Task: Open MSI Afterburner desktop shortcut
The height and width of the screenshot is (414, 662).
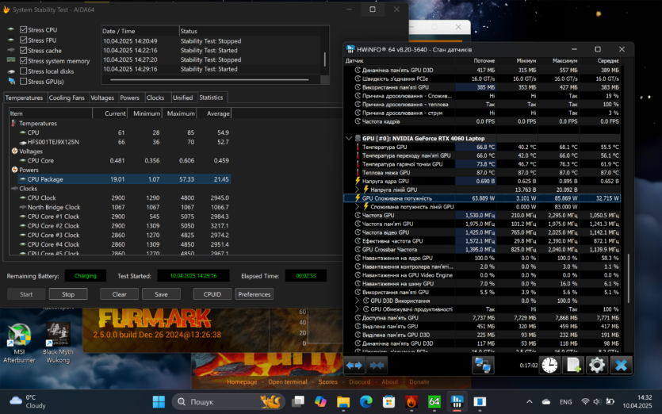Action: click(19, 343)
